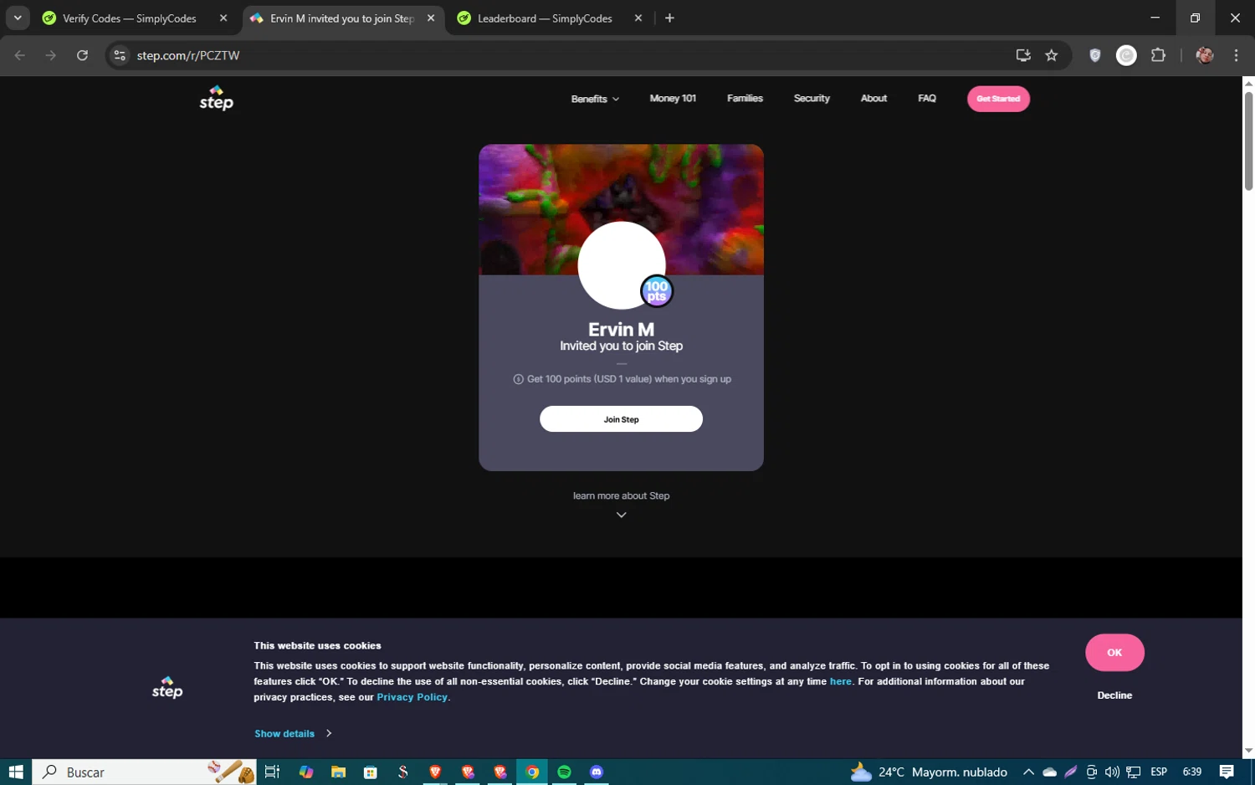Open the shield extension icon
The image size is (1255, 785).
(x=1095, y=55)
